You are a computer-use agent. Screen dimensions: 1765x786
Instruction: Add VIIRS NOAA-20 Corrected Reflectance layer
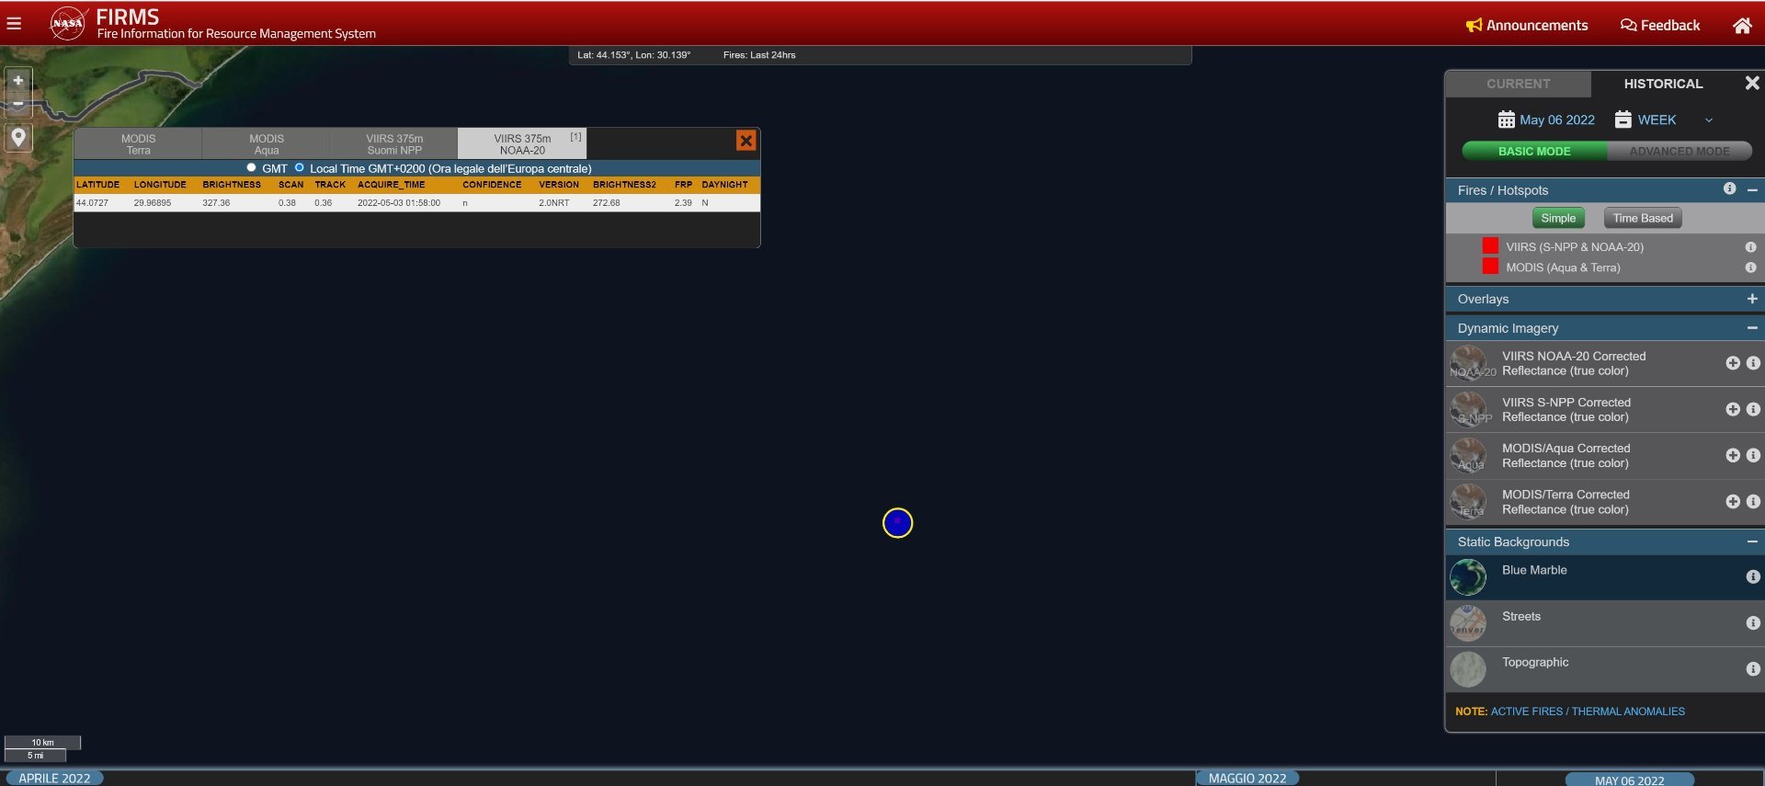point(1732,363)
